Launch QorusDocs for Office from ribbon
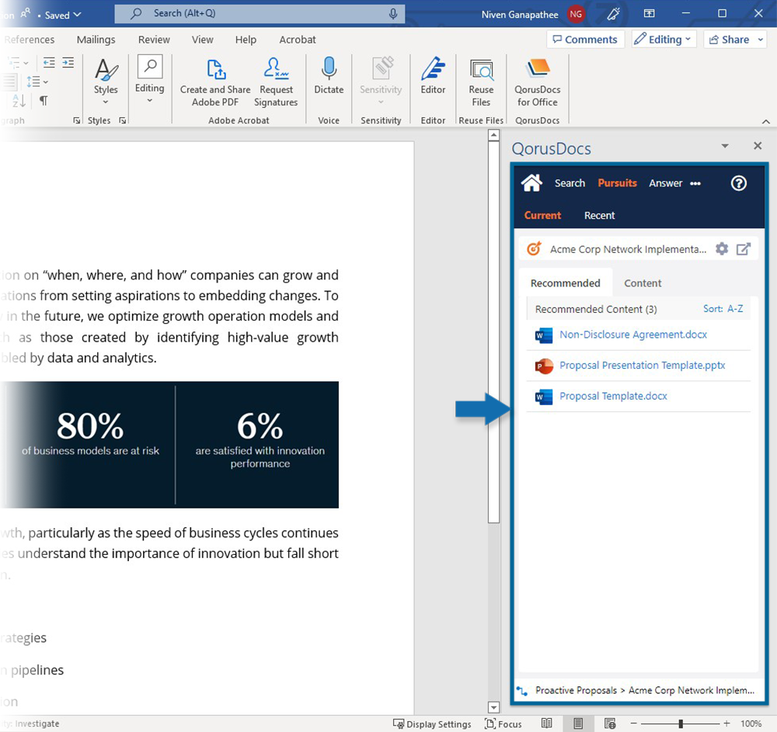 tap(537, 82)
